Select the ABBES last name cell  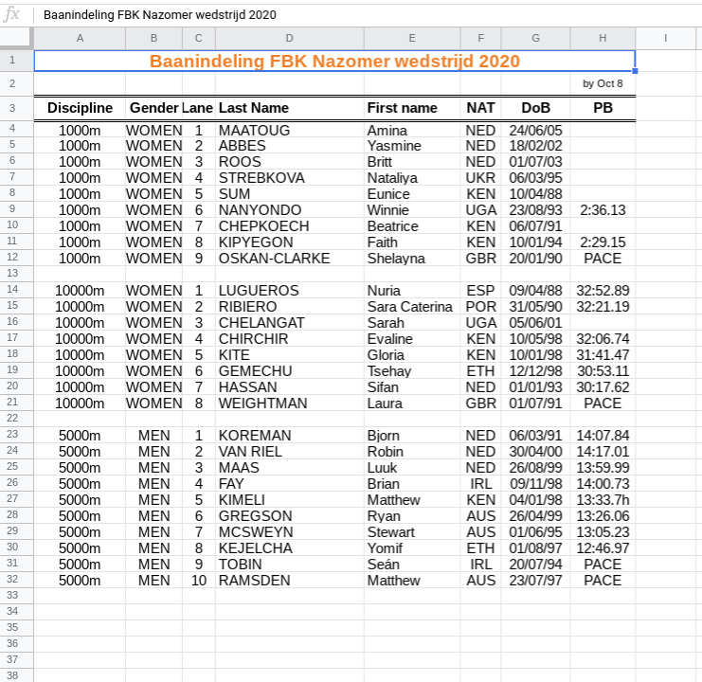[290, 146]
